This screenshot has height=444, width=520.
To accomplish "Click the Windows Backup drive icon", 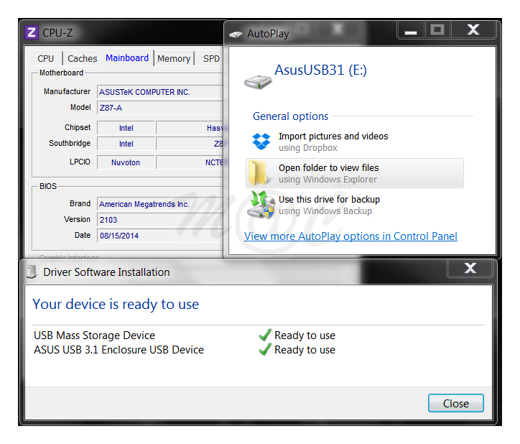I will pos(261,205).
